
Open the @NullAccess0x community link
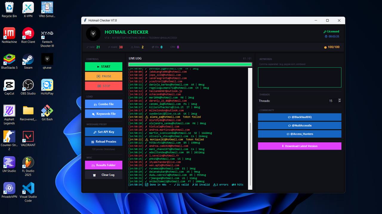click(300, 126)
